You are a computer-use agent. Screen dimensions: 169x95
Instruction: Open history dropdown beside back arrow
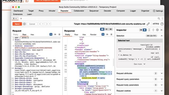[43, 24]
